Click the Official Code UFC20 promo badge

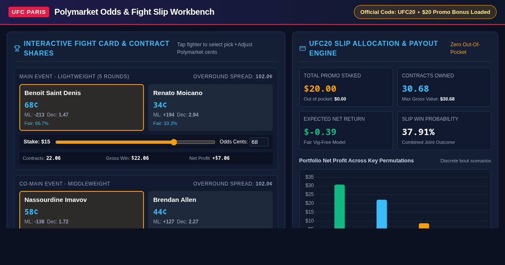click(425, 12)
